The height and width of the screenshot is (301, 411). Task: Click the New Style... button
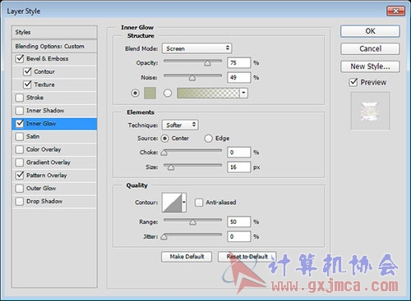[x=370, y=66]
